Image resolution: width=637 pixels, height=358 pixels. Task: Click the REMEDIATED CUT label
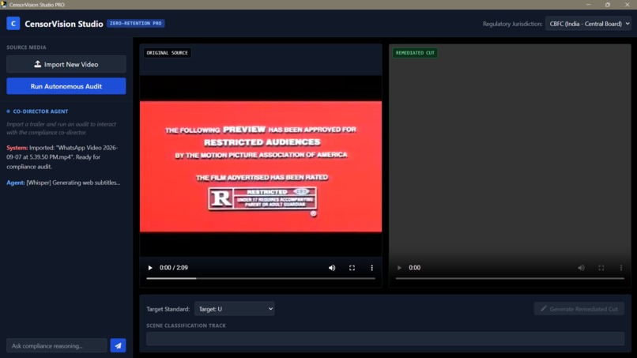(x=415, y=53)
